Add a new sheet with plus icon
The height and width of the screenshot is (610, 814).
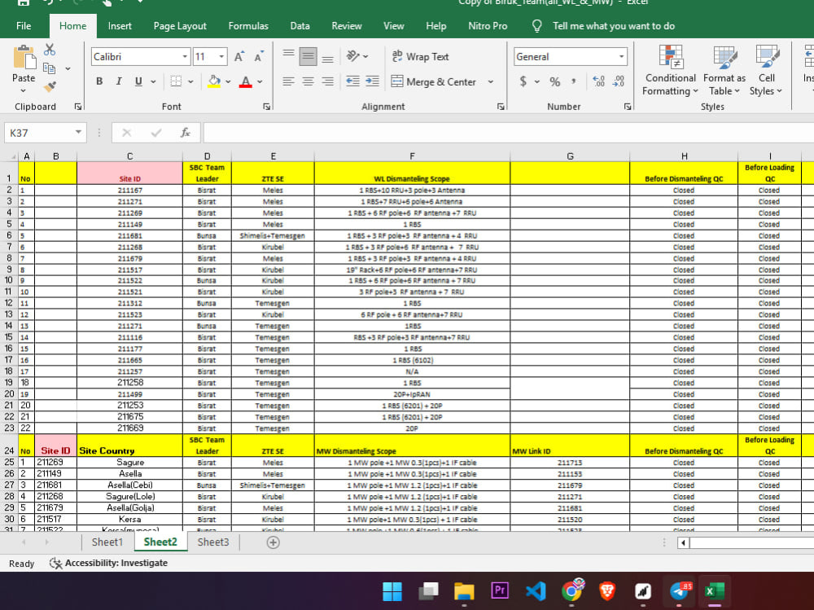(x=273, y=542)
